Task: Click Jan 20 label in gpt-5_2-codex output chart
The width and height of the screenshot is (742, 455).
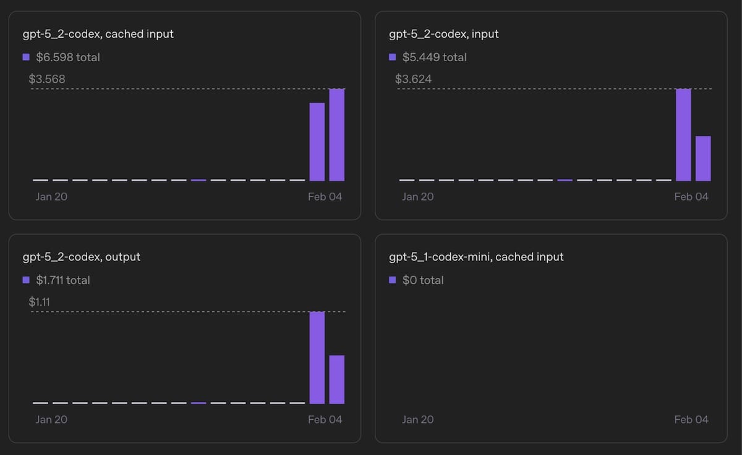Action: 51,420
